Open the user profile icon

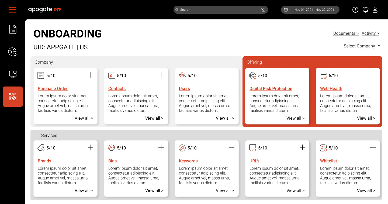coord(375,10)
